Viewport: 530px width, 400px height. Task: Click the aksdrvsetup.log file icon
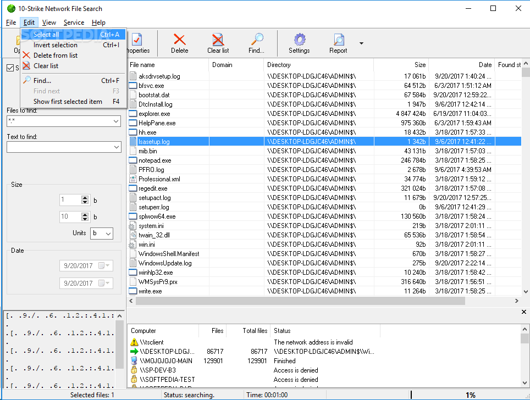[133, 76]
